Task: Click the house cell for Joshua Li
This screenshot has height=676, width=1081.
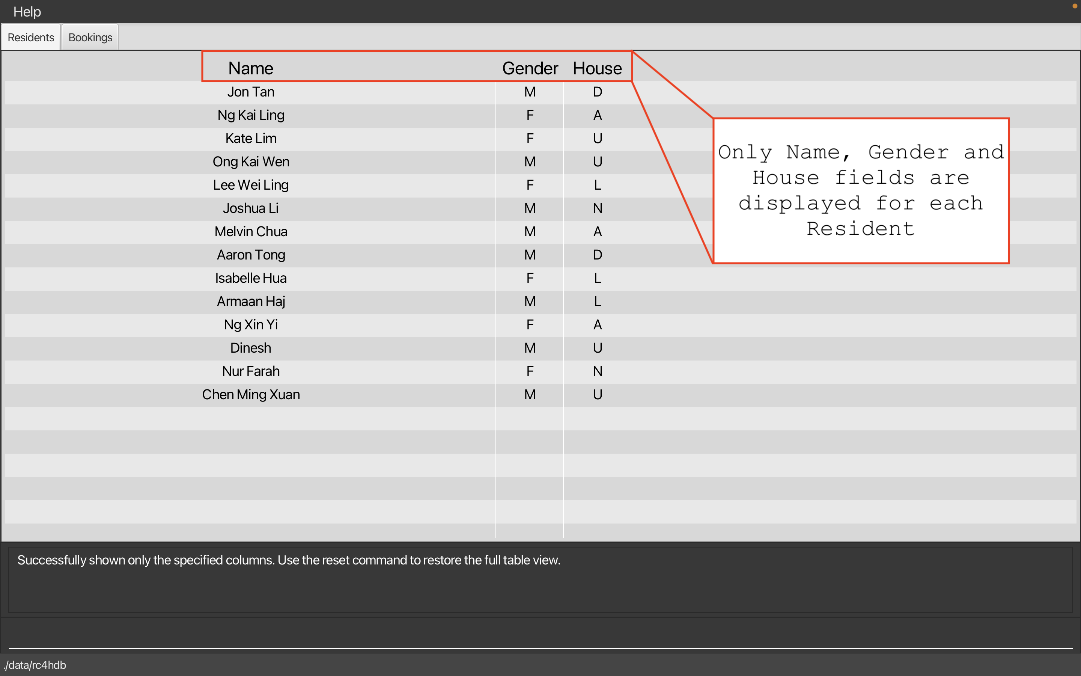Action: coord(597,208)
